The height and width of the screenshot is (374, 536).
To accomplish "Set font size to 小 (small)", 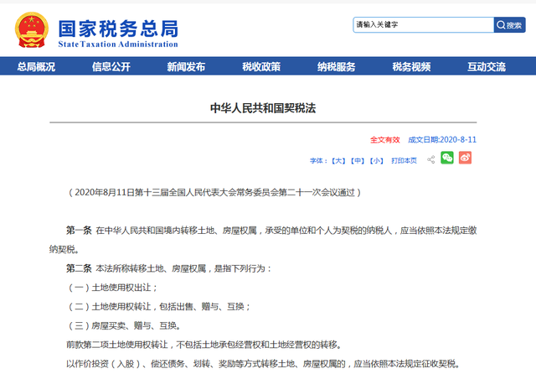I will click(x=377, y=161).
